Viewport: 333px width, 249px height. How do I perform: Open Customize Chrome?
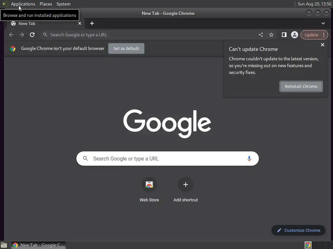pyautogui.click(x=299, y=231)
